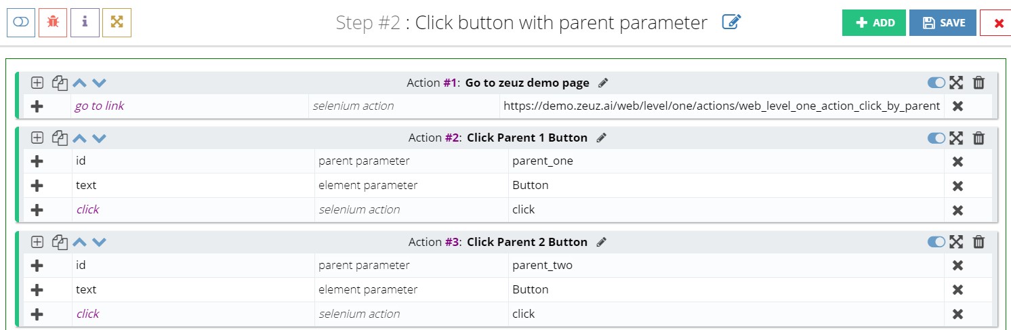Delete Action #1 with trash icon
The height and width of the screenshot is (330, 1011).
pyautogui.click(x=978, y=83)
